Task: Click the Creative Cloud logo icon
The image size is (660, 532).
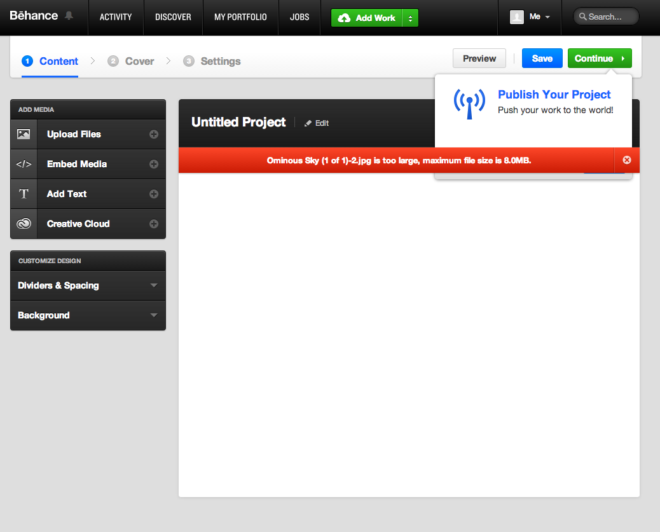Action: (24, 224)
